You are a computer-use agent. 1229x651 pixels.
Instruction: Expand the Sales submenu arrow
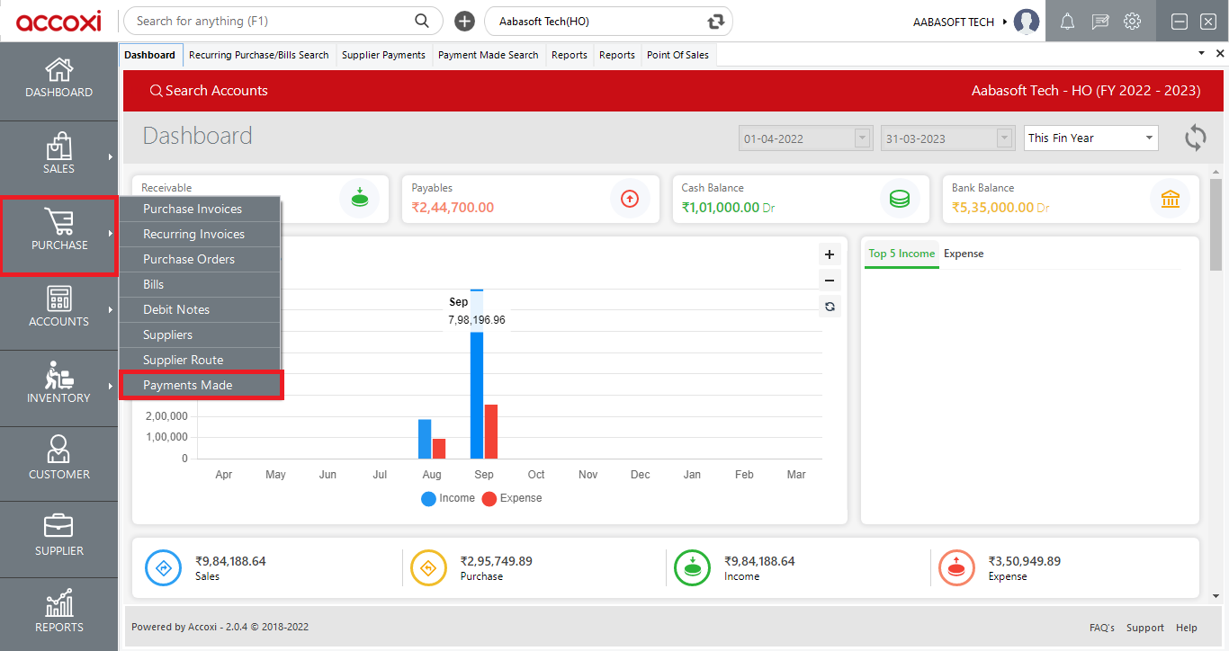(x=111, y=157)
